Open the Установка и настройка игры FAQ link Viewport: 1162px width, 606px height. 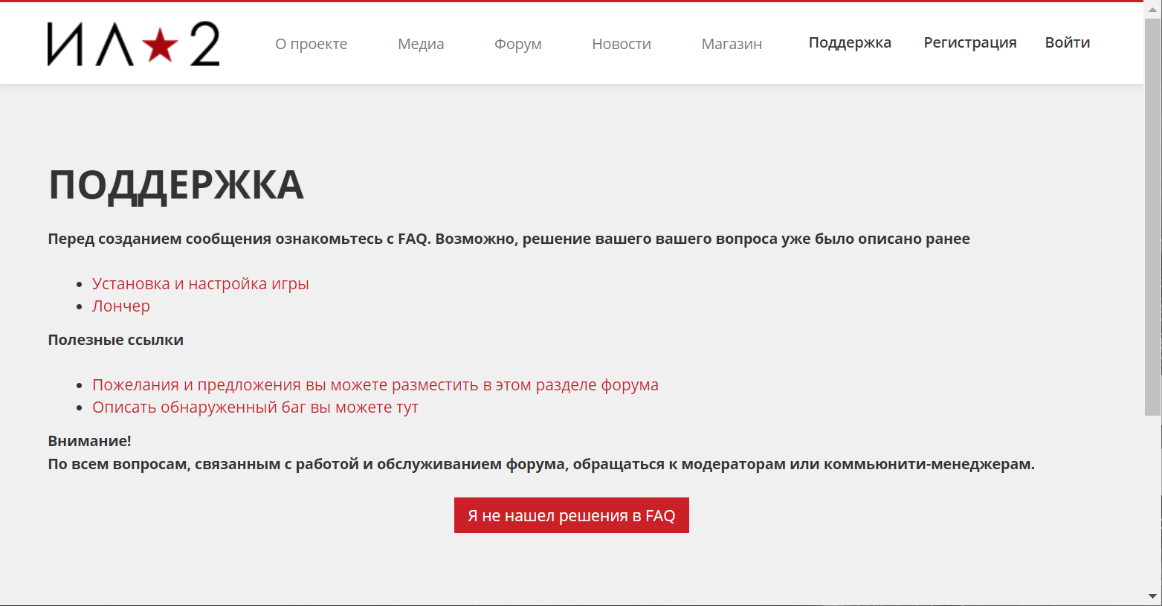(x=201, y=284)
